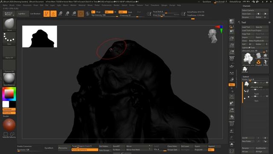Collapse the Tool panel arrow
Image resolution: width=273 pixels, height=154 pixels.
[x=239, y=22]
